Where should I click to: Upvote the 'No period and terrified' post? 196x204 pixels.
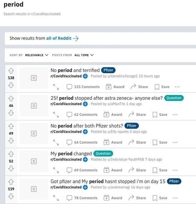click(x=11, y=71)
